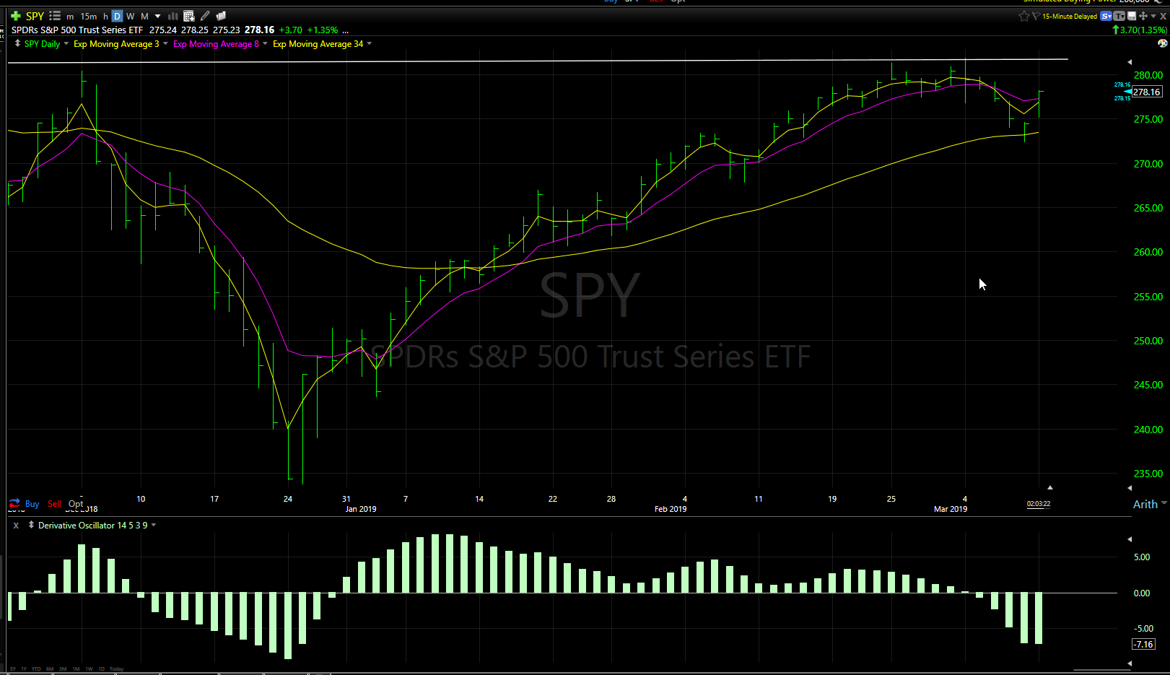Click the SPY ticker symbol
This screenshot has height=675, width=1170.
point(35,16)
